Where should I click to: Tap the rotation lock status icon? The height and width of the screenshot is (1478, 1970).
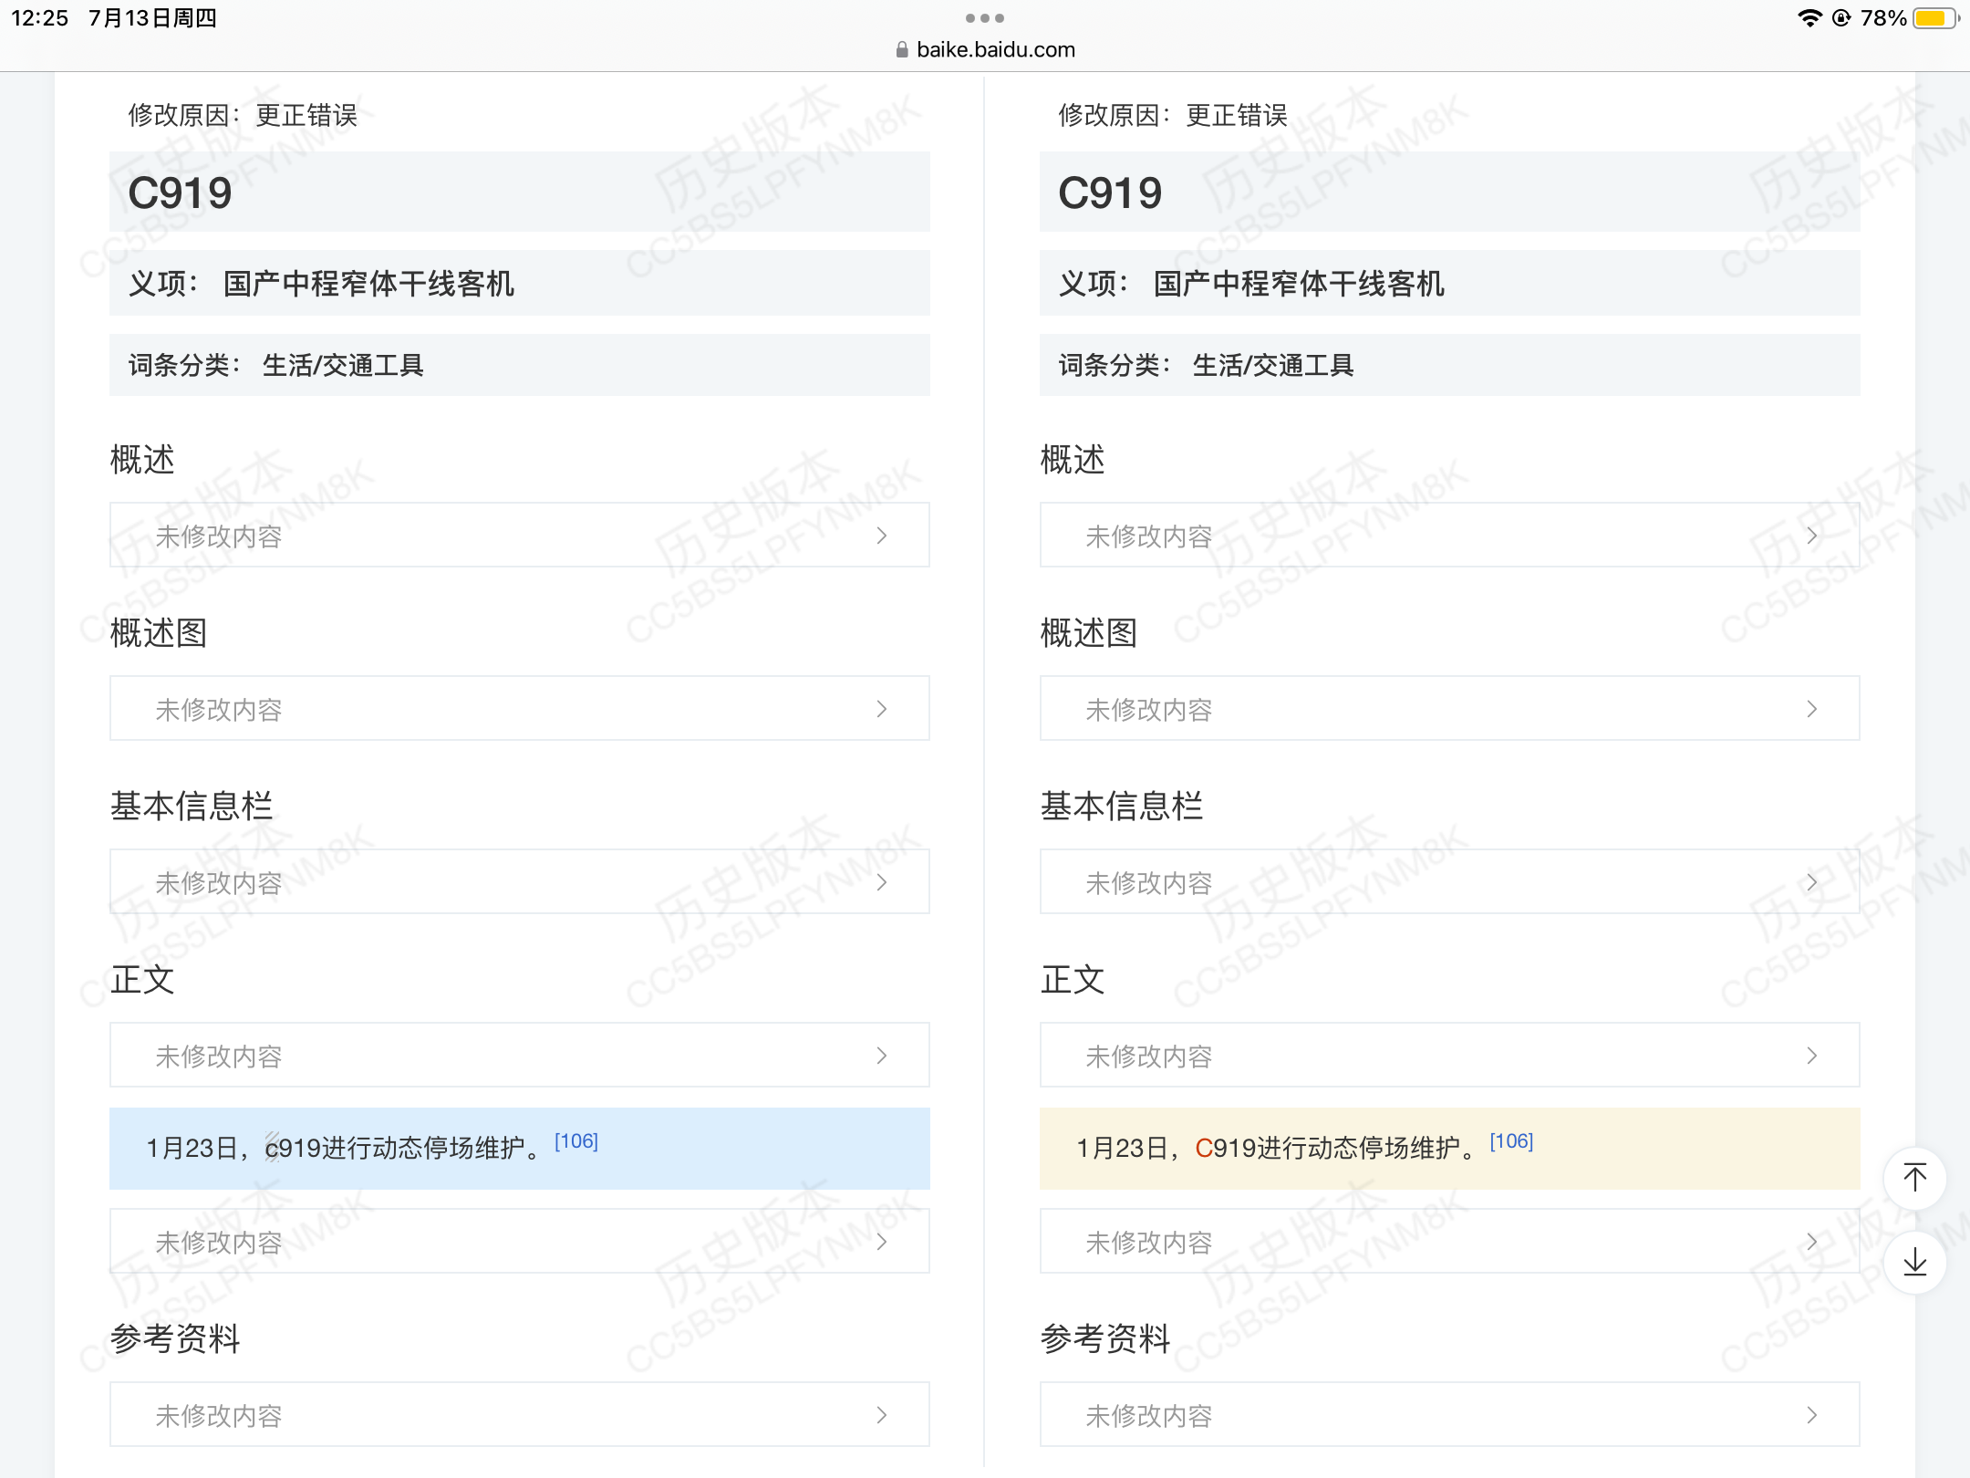click(1841, 18)
